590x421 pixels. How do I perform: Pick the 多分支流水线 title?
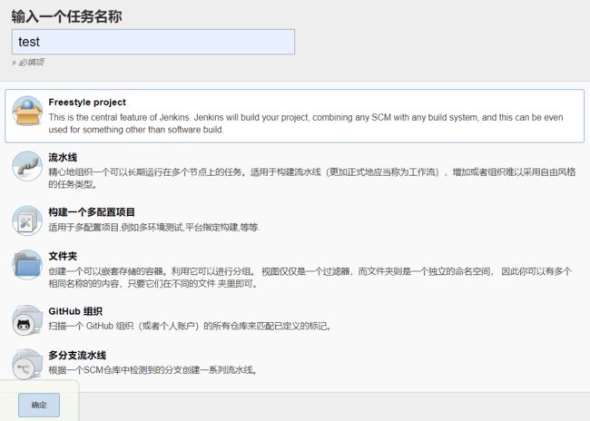(x=77, y=356)
